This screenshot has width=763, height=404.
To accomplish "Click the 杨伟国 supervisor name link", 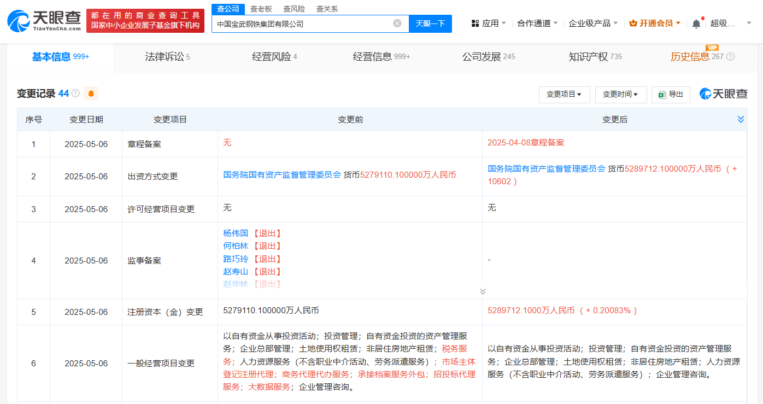I will click(x=236, y=233).
